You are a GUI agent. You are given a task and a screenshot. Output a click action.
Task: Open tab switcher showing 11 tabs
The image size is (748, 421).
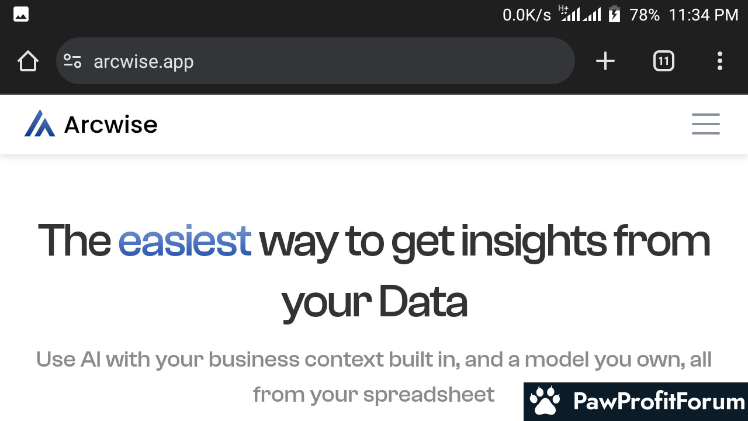[663, 61]
